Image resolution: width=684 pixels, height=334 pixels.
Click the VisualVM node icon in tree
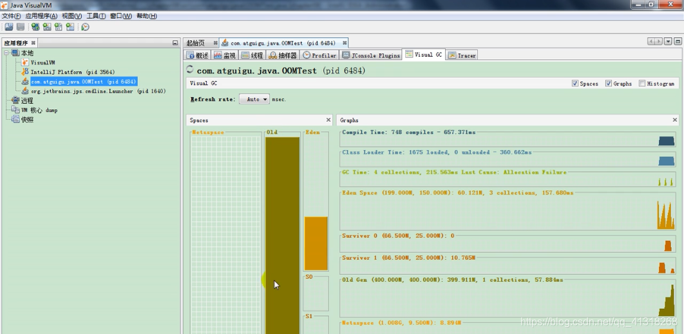coord(25,62)
